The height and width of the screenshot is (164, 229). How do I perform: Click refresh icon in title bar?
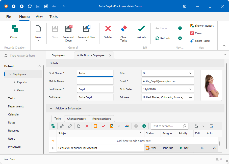30,6
